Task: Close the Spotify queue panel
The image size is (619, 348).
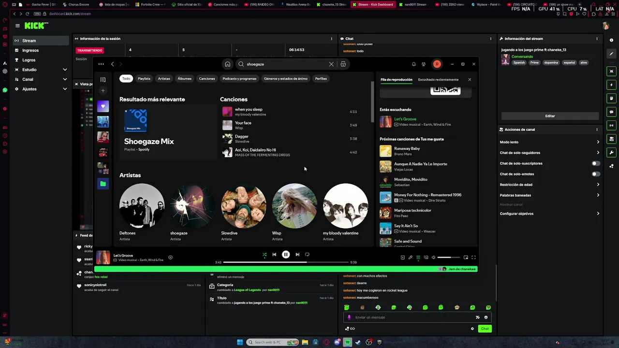Action: [x=470, y=79]
